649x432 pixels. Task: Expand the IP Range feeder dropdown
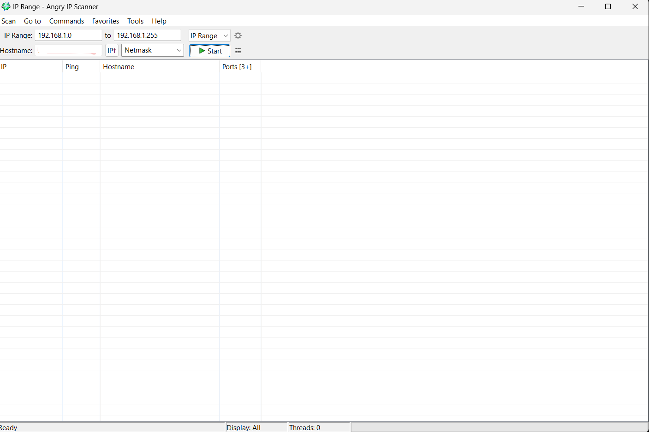(209, 36)
